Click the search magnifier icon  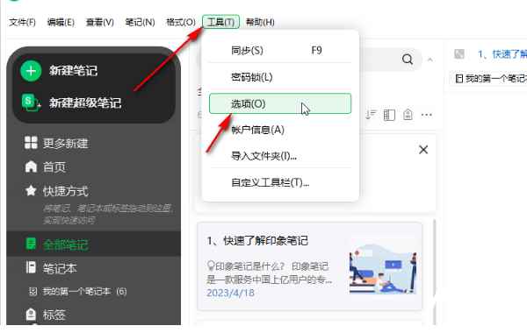coord(408,60)
